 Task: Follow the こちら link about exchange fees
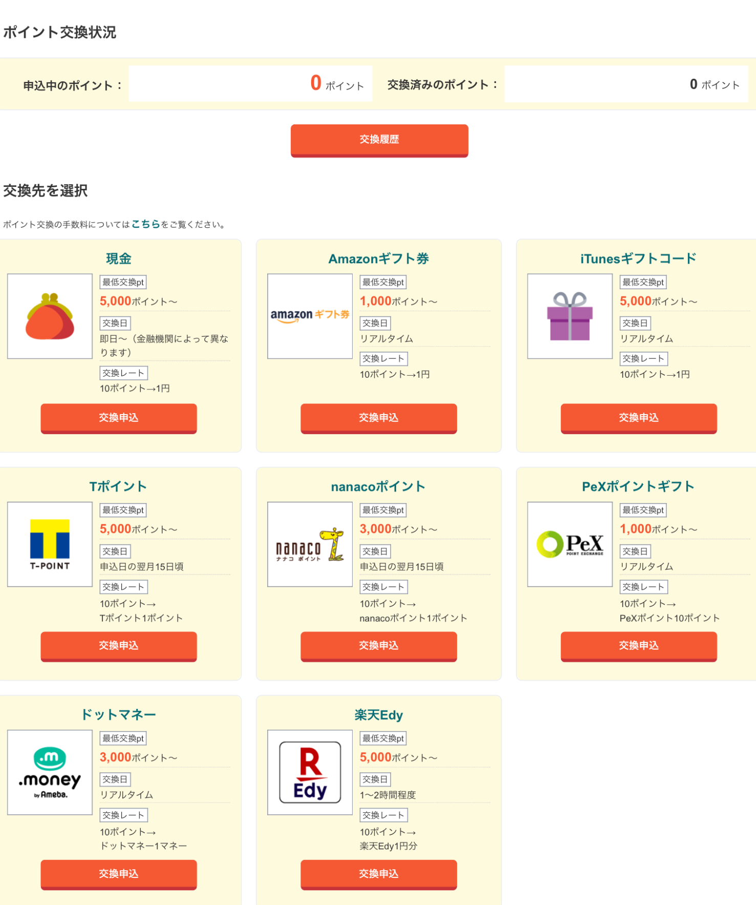click(146, 224)
